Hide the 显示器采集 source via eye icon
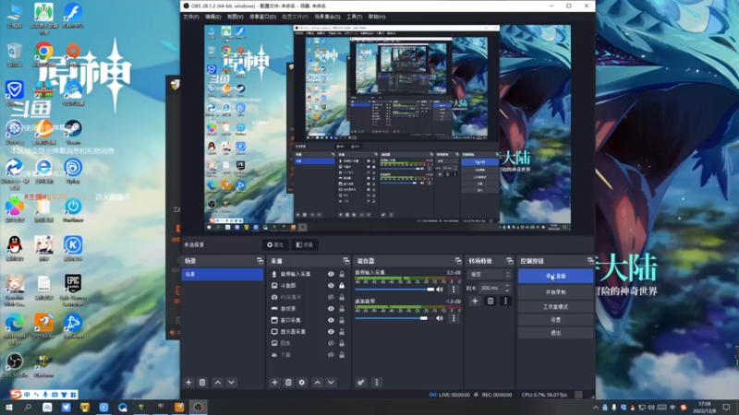Screen dimensions: 739x415 [x=331, y=332]
